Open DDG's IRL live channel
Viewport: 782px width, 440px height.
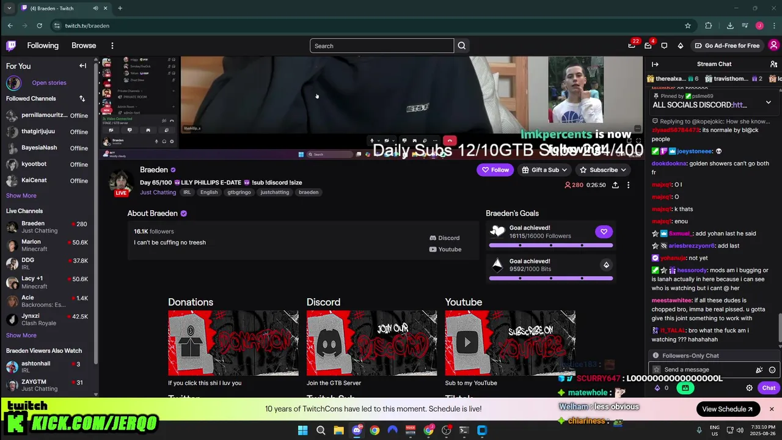pyautogui.click(x=47, y=264)
